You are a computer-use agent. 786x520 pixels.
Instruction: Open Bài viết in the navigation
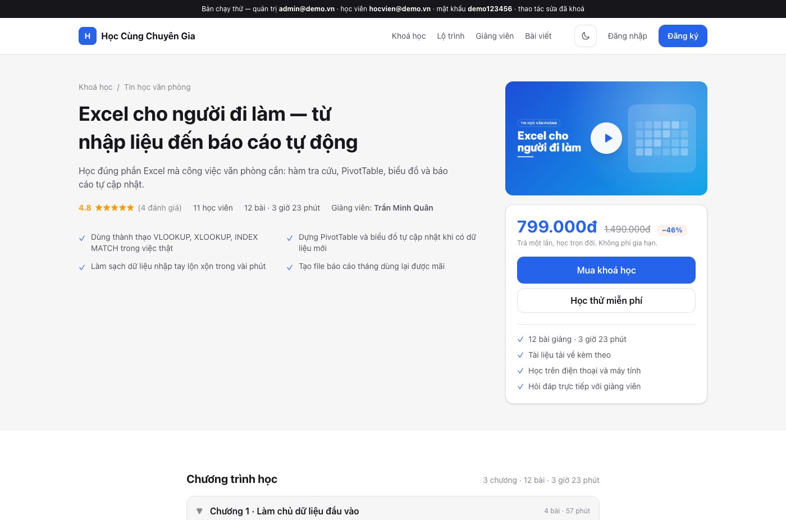click(x=538, y=36)
